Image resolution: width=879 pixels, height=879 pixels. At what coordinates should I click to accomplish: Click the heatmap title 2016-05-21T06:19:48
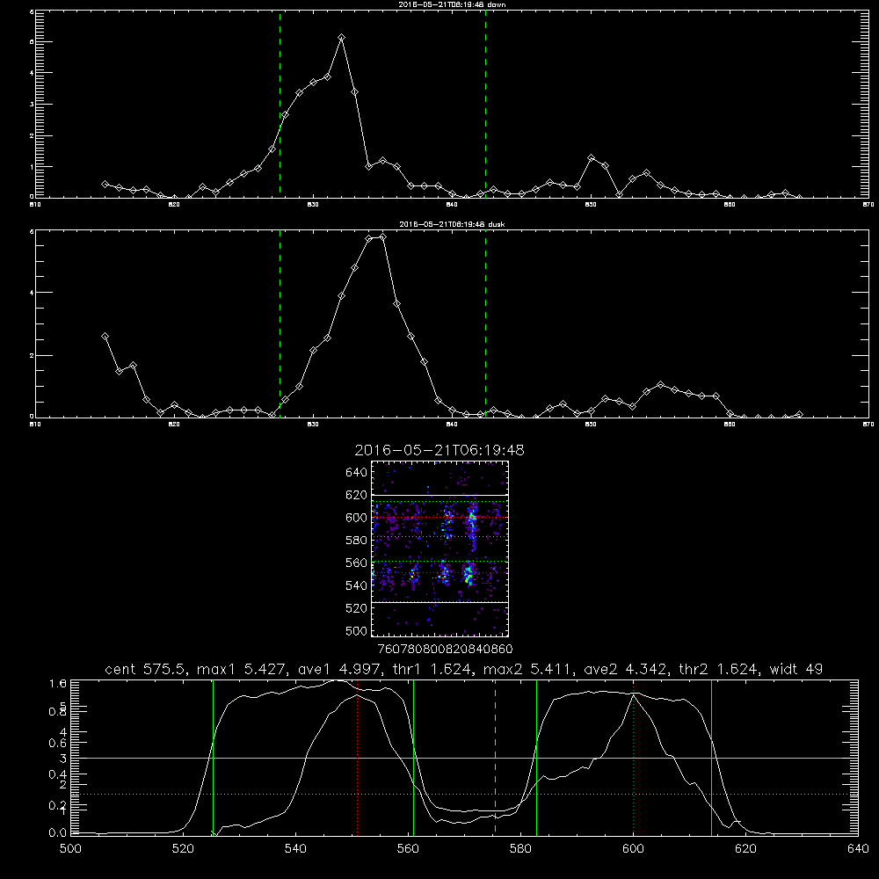point(439,450)
